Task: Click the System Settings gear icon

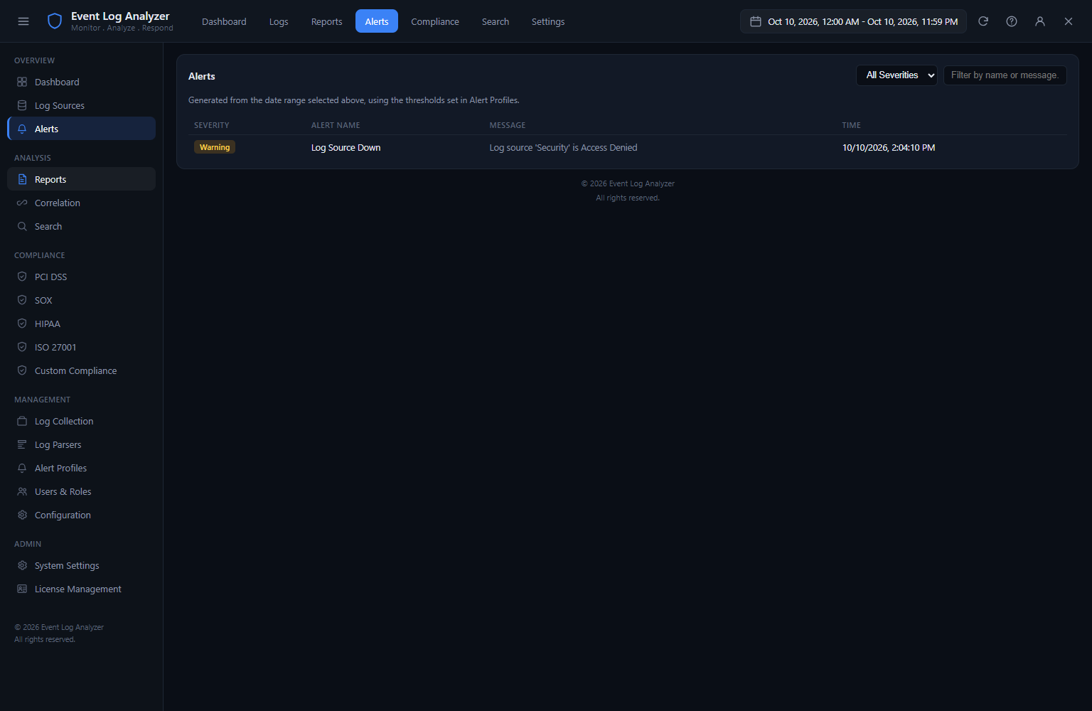Action: pyautogui.click(x=22, y=565)
